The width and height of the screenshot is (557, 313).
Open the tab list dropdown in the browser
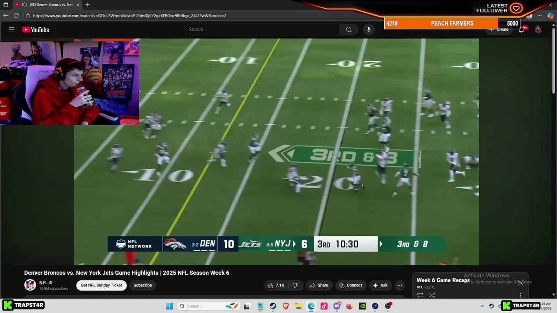coord(6,5)
